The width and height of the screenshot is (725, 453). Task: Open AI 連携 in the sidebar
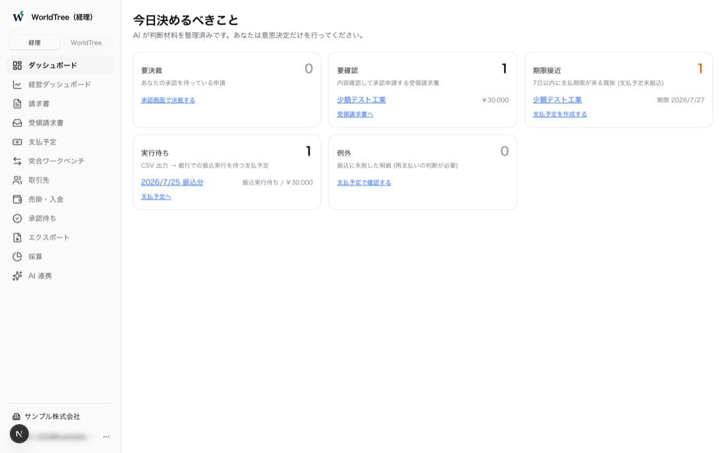point(61,276)
